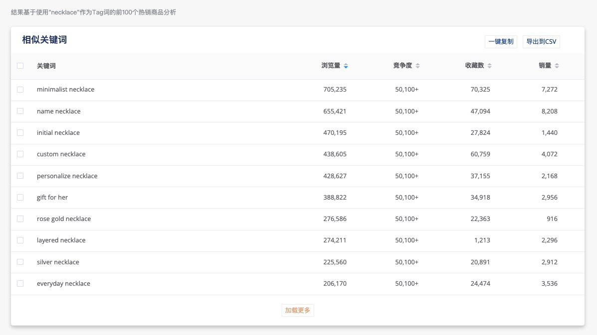Sort the table by 浏览量 ascending
Image resolution: width=597 pixels, height=335 pixels.
[x=346, y=63]
